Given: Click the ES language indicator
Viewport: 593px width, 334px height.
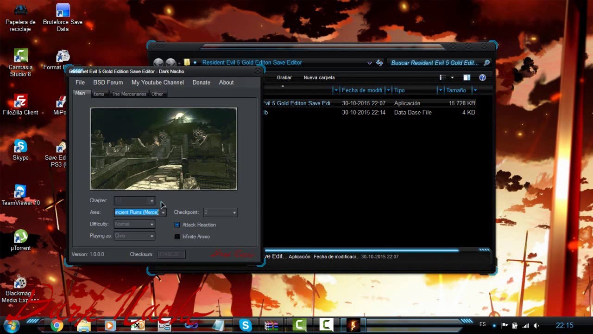Looking at the screenshot, I should coord(483,325).
